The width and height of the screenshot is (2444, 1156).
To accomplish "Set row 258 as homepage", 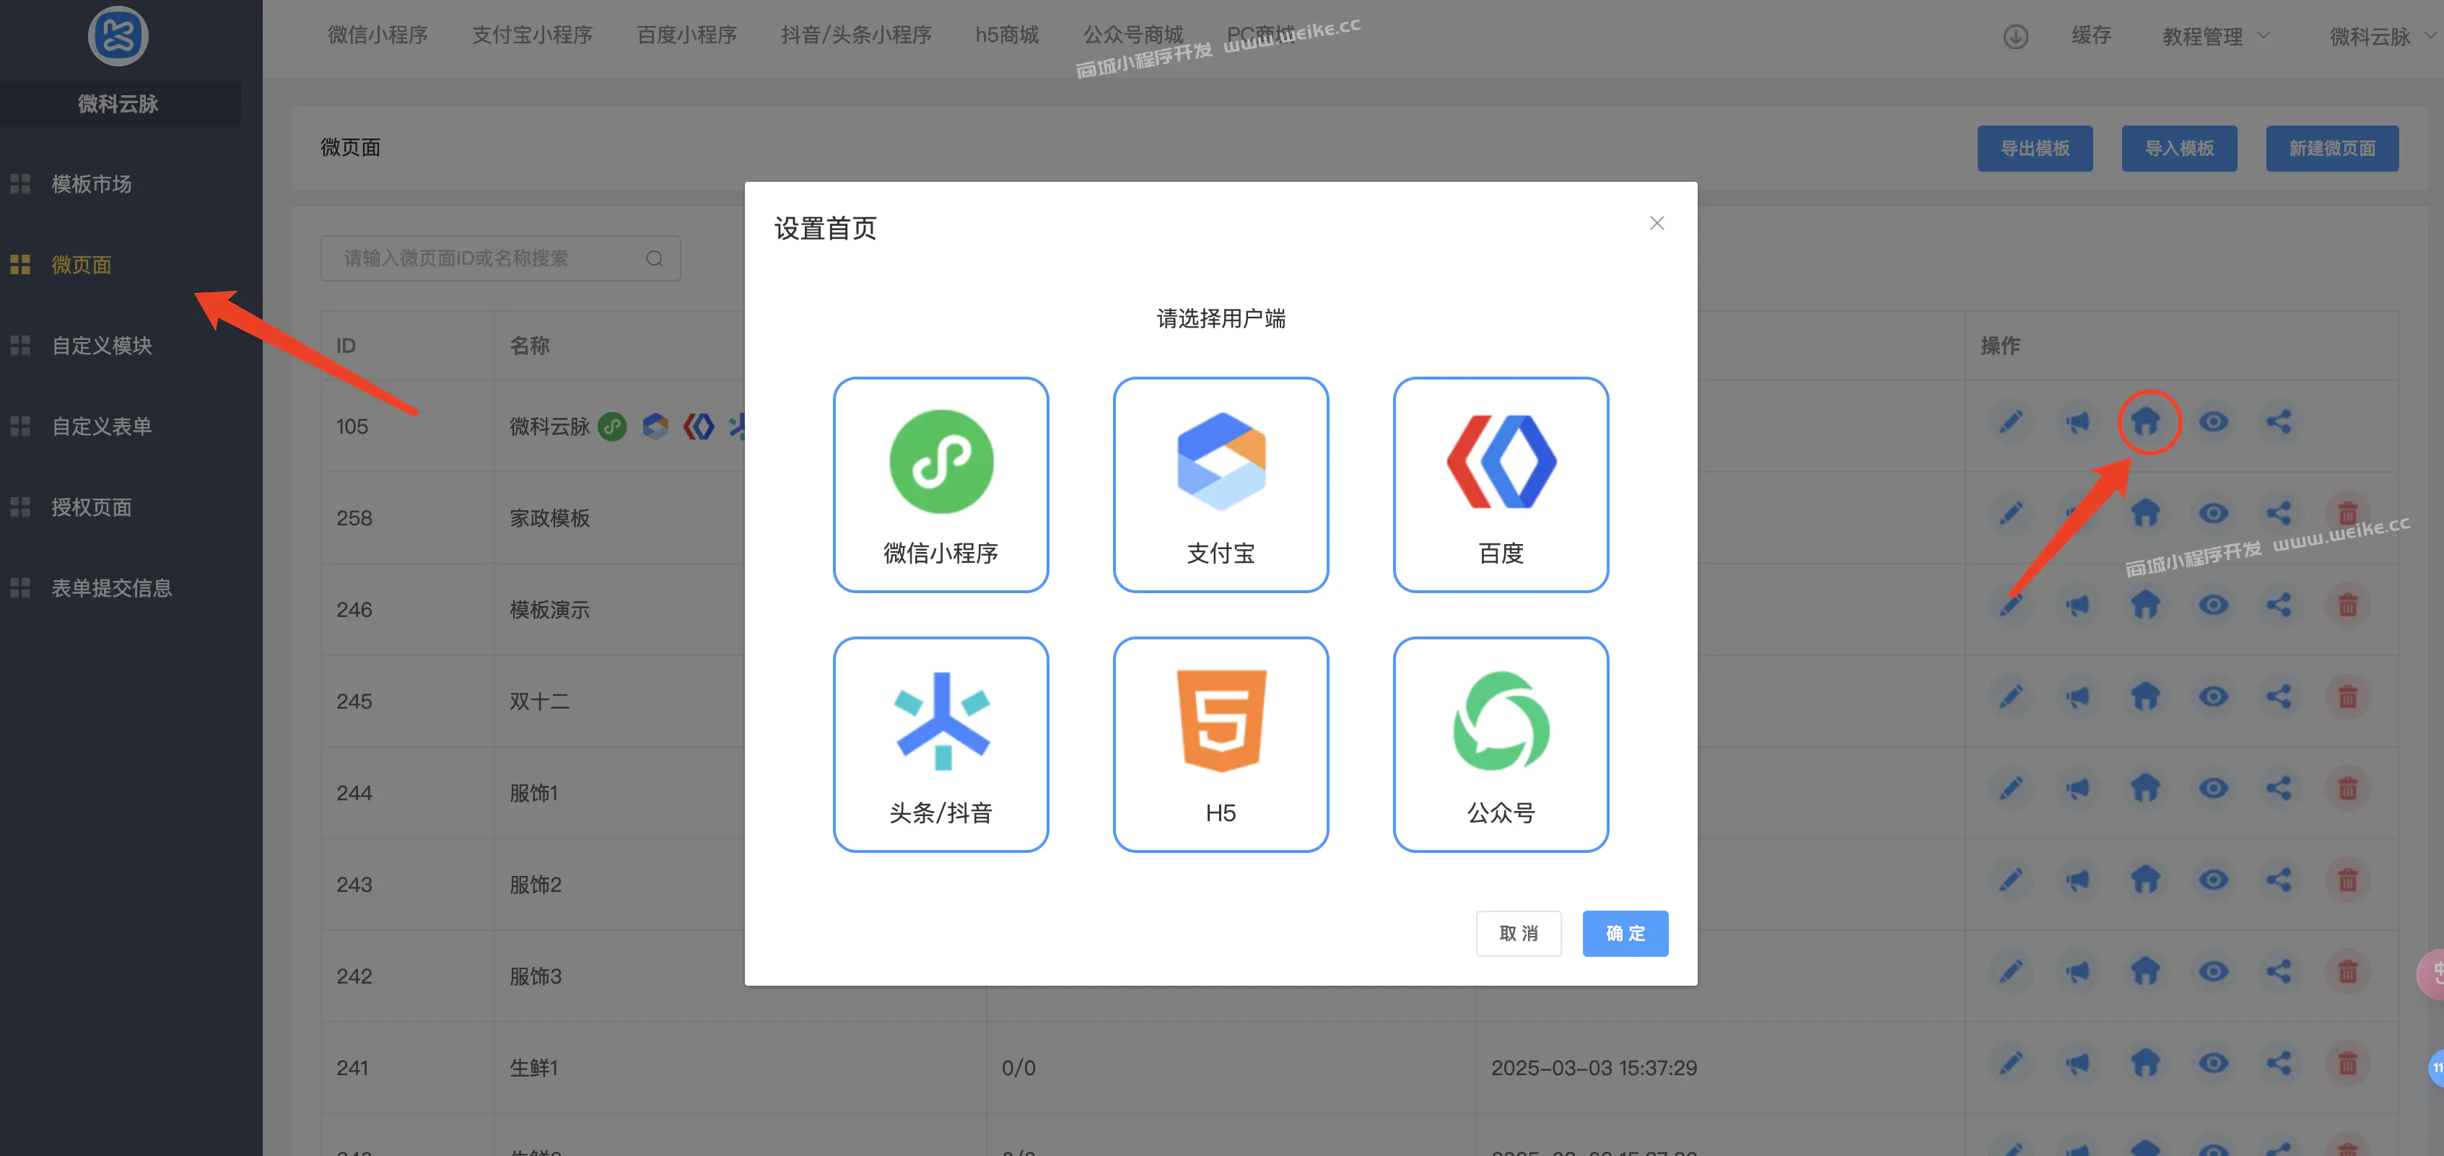I will point(2145,513).
